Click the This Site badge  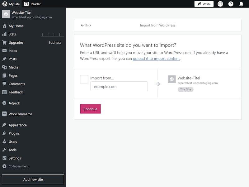pyautogui.click(x=186, y=89)
